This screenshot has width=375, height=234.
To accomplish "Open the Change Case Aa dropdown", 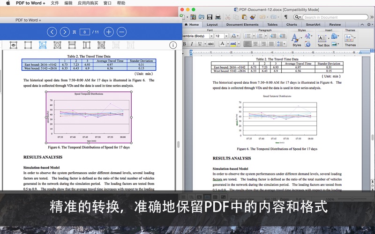I will [234, 36].
